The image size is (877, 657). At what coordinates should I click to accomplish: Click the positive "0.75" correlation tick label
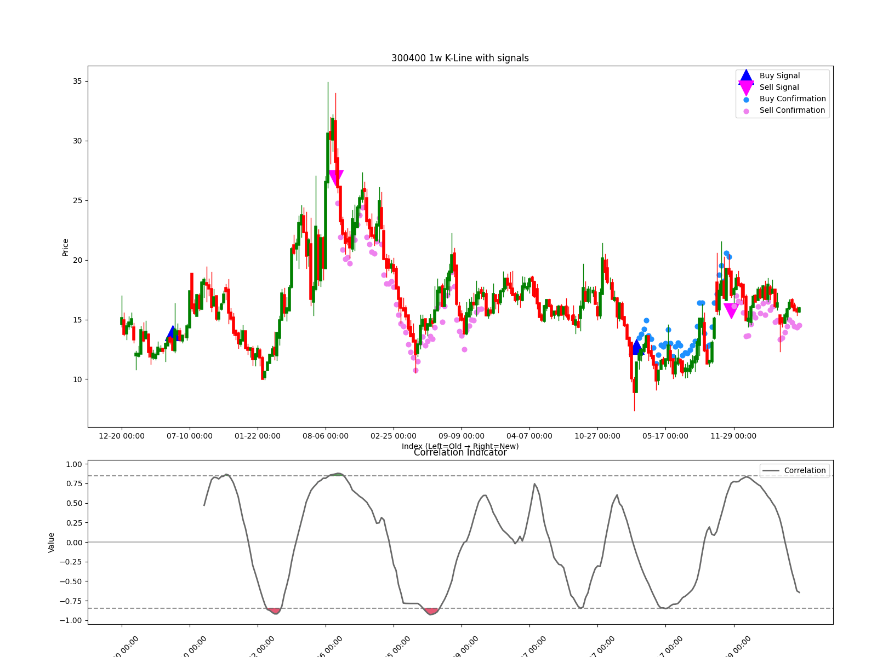[x=74, y=484]
